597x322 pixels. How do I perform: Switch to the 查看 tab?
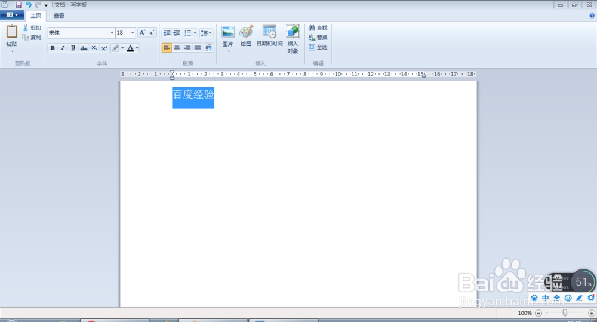59,16
